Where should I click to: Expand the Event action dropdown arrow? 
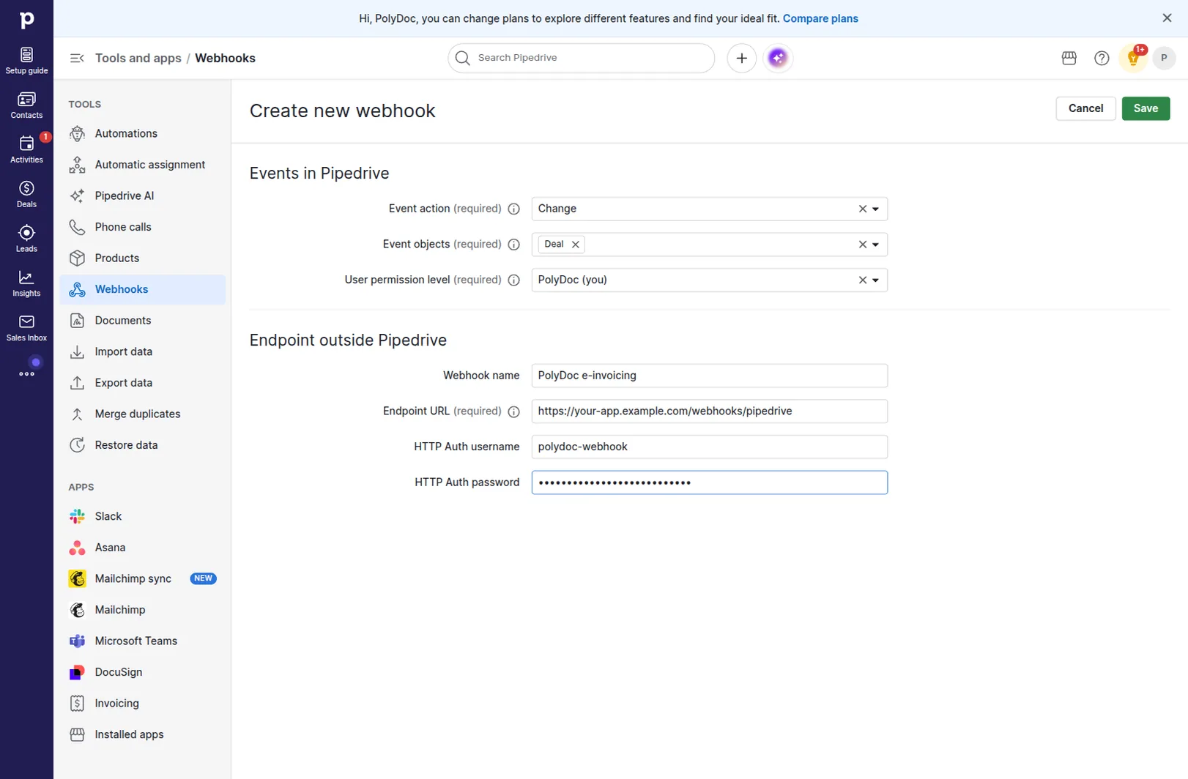[x=875, y=209]
